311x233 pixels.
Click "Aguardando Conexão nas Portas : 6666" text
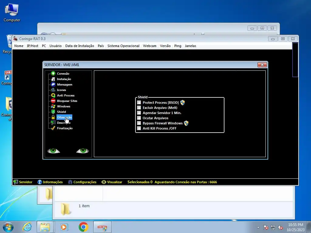[186, 182]
